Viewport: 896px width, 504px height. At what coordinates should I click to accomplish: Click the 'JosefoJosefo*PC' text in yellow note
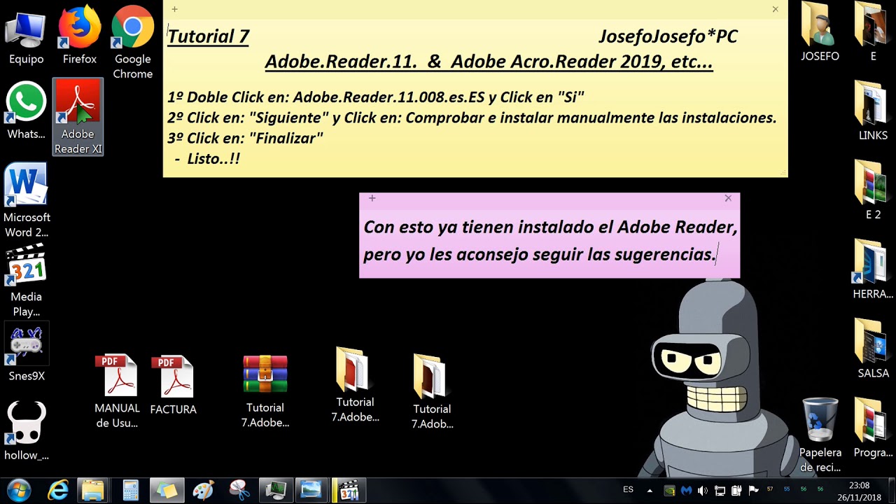point(668,36)
